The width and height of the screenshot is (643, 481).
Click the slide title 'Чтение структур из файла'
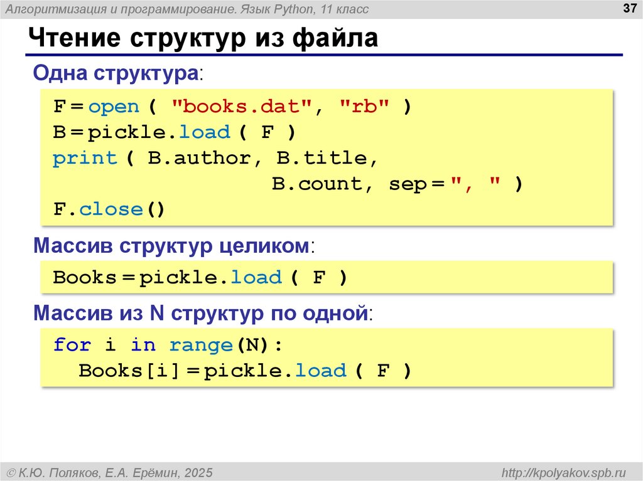(203, 38)
